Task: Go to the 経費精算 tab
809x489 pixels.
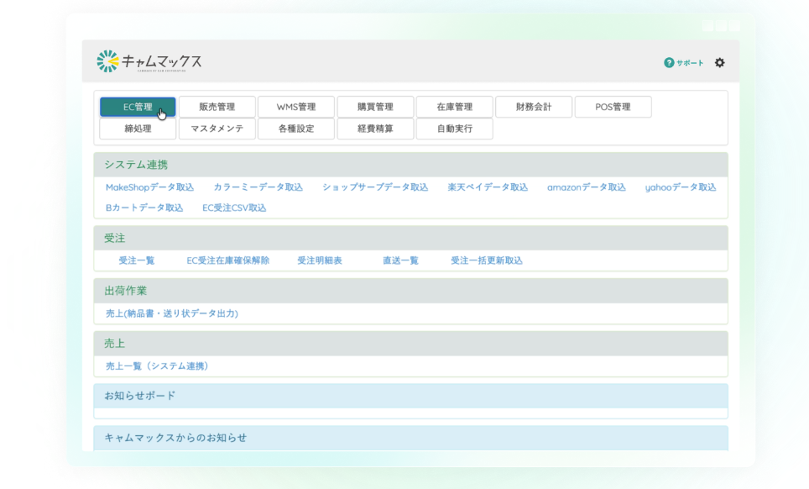Action: tap(376, 129)
